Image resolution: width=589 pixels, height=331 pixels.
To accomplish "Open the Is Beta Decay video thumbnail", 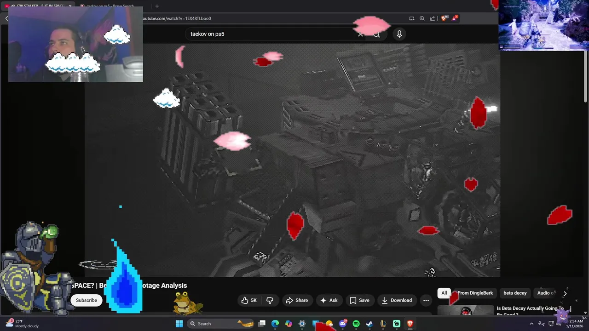I will (466, 311).
